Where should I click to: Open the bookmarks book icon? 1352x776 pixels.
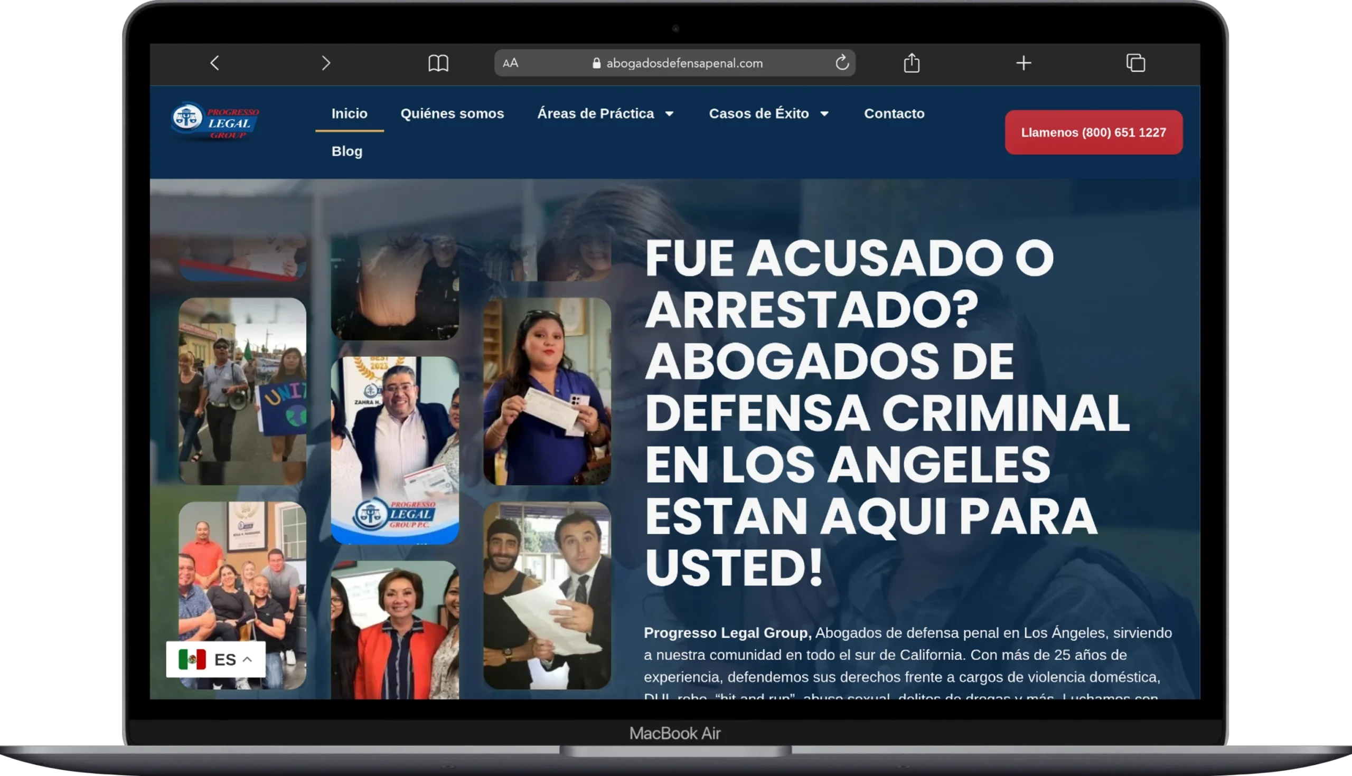(438, 63)
